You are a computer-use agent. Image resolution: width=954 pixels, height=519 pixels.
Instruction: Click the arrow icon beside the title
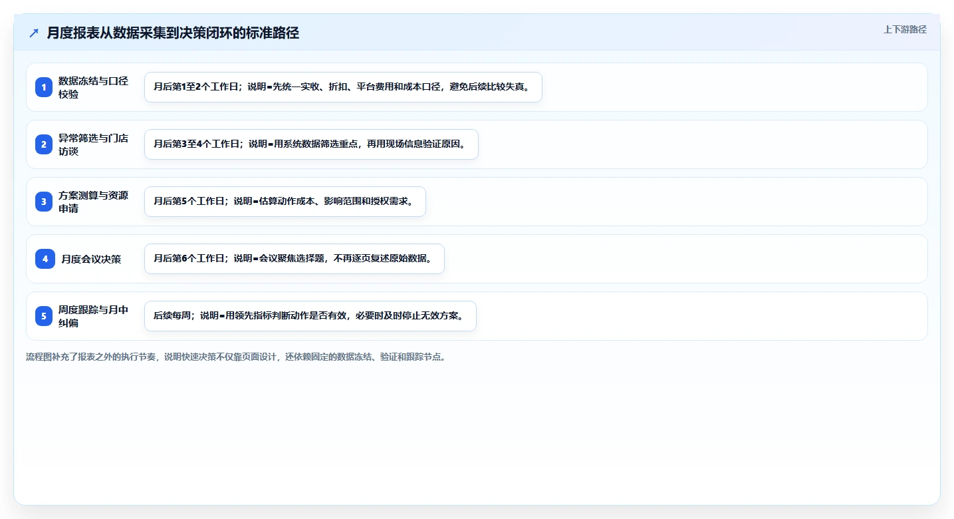click(x=34, y=33)
